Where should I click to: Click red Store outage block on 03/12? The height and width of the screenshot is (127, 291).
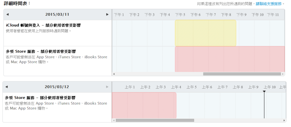144,105
